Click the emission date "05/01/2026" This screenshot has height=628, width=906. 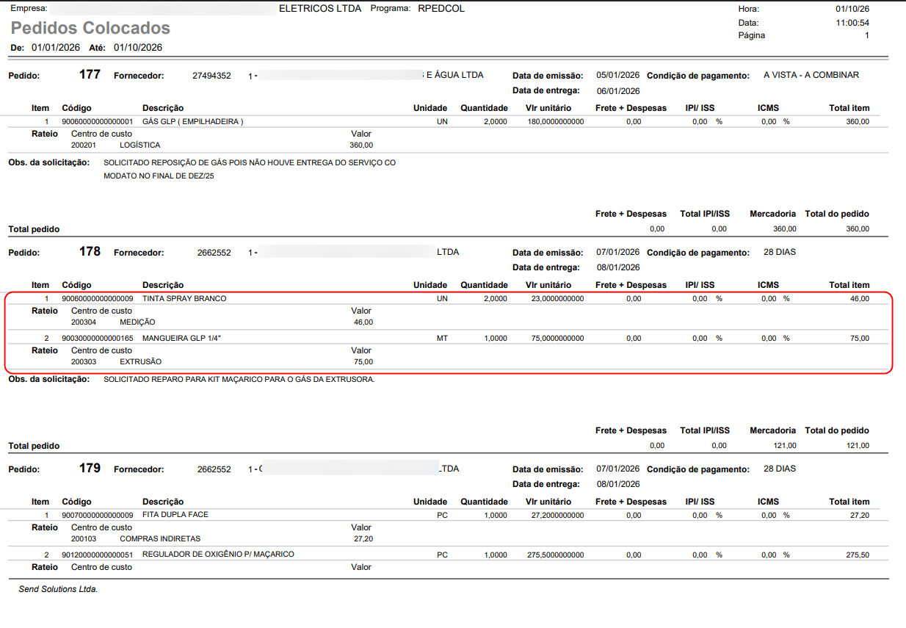tap(618, 75)
